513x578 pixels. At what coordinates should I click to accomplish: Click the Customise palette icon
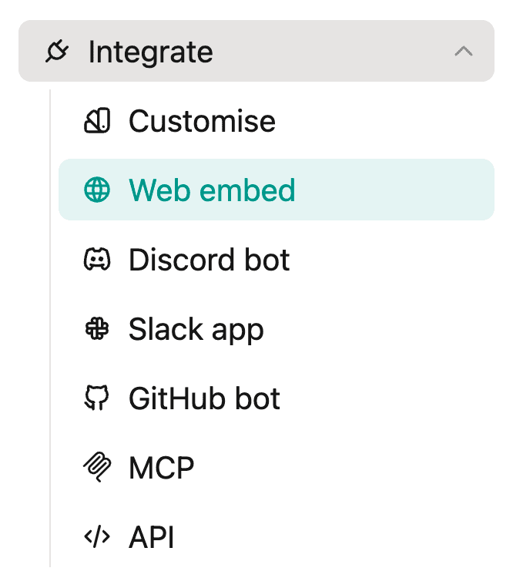tap(97, 120)
